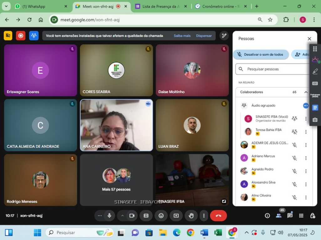Open the Chrome tab search dropdown
The width and height of the screenshot is (321, 240).
pos(6,6)
